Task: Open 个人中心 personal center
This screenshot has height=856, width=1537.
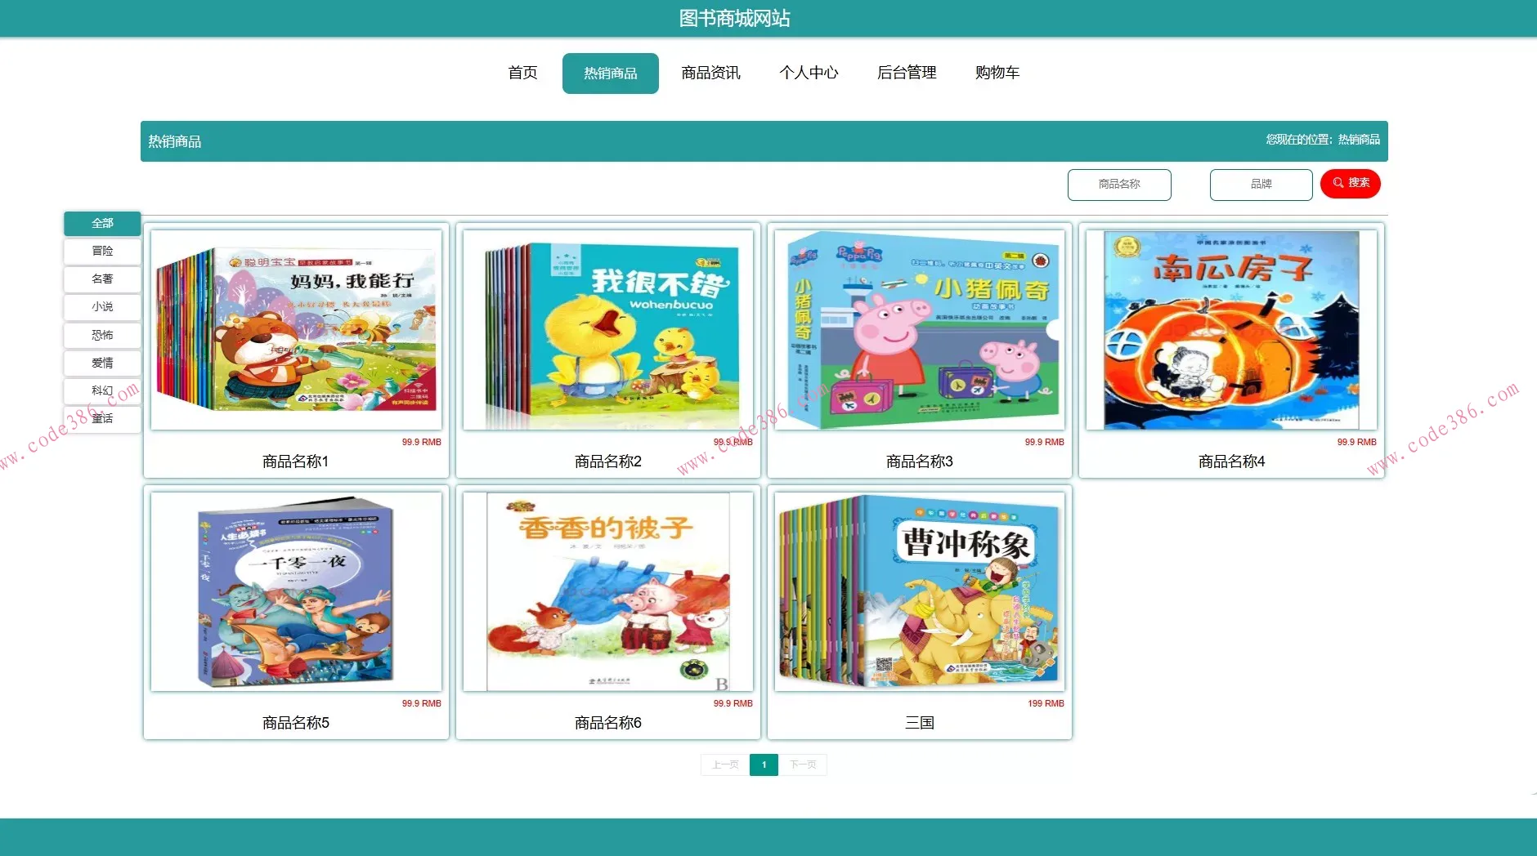Action: pos(809,73)
